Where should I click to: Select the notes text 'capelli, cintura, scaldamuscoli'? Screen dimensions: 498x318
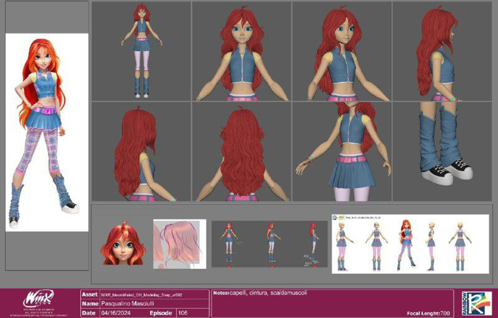click(x=268, y=293)
